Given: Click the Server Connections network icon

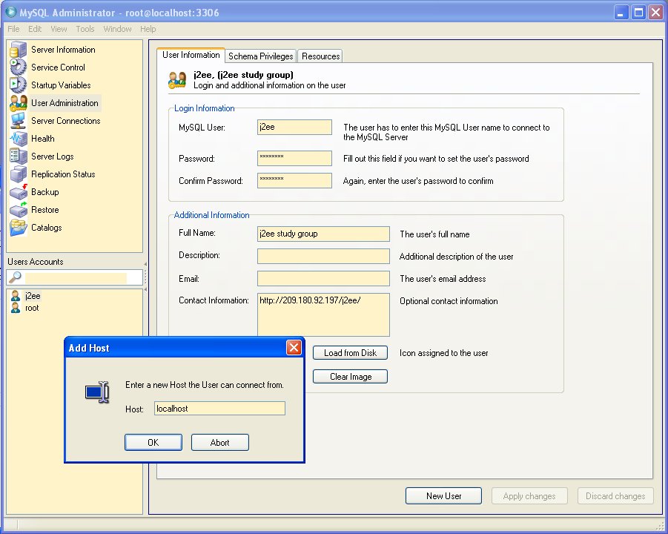Looking at the screenshot, I should pos(19,121).
